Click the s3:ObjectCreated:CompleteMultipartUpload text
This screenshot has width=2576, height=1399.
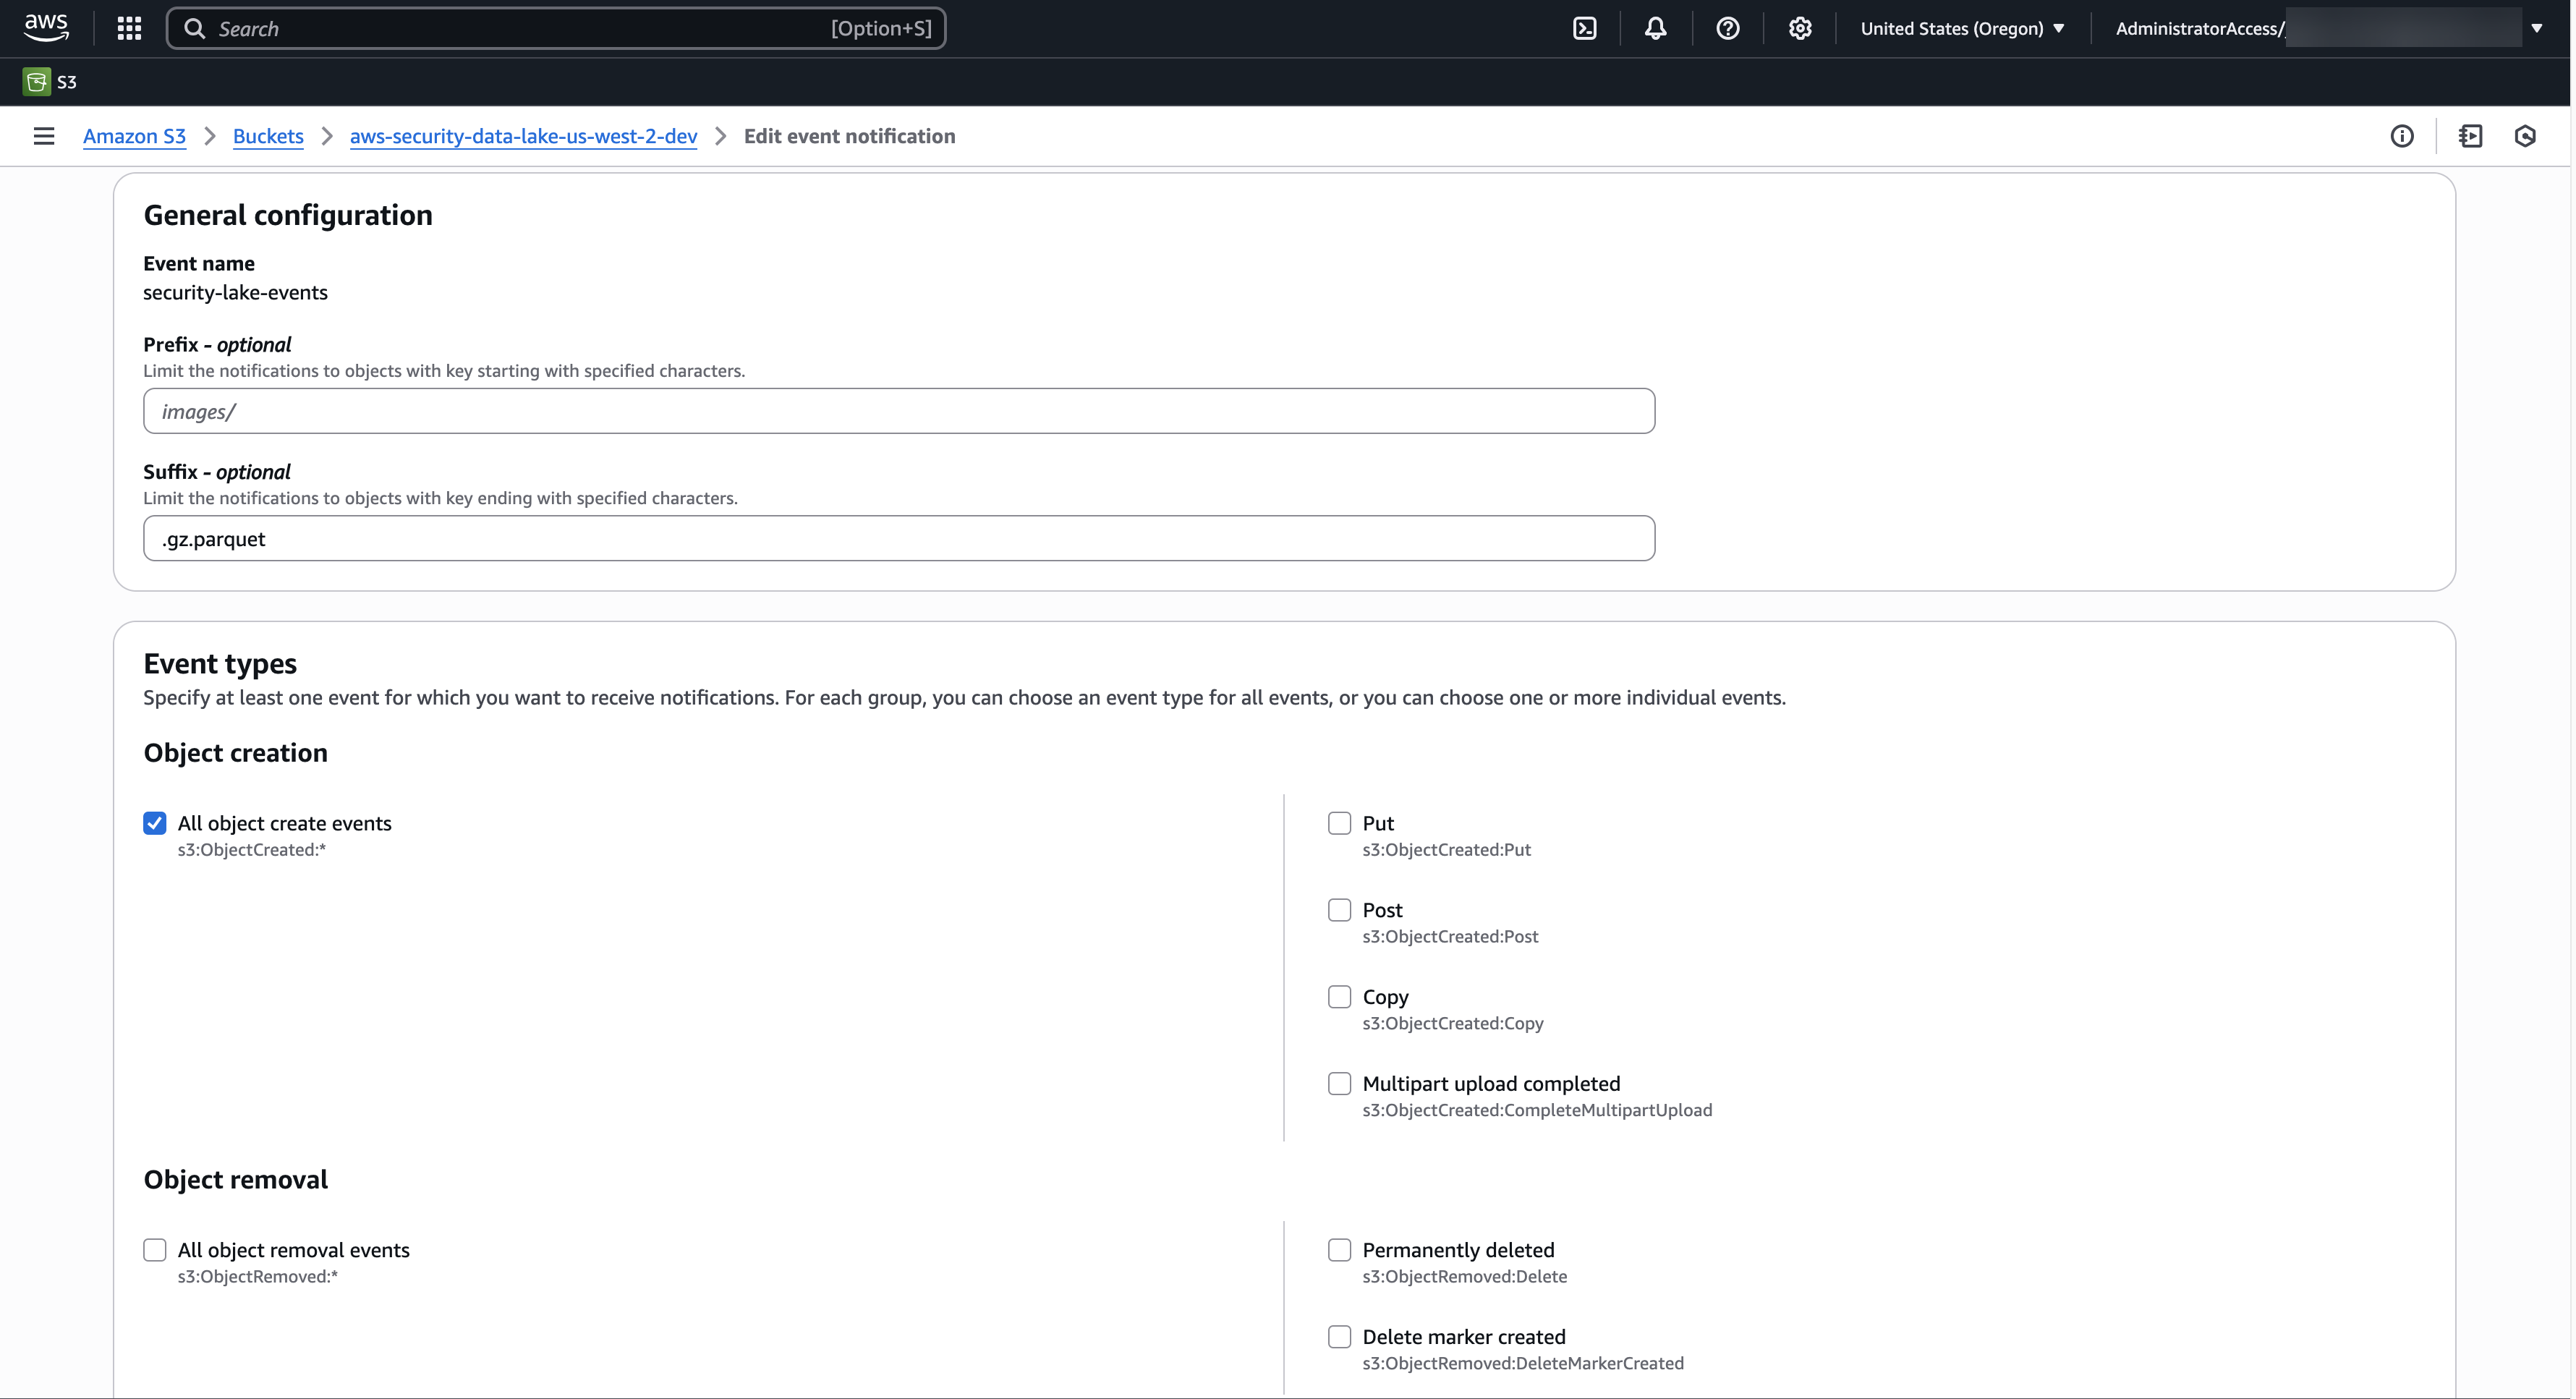pyautogui.click(x=1537, y=1110)
